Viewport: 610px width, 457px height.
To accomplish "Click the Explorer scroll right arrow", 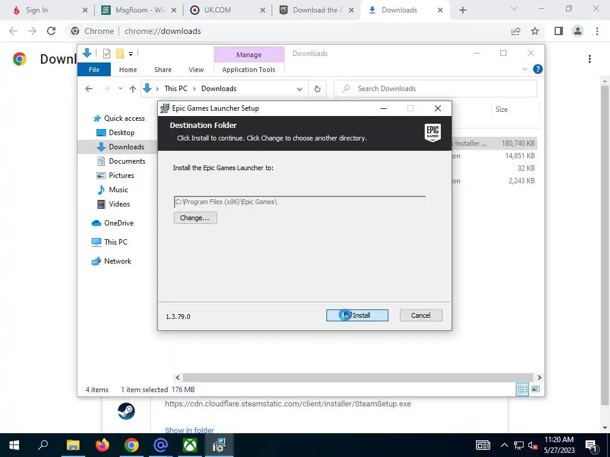I will (539, 377).
